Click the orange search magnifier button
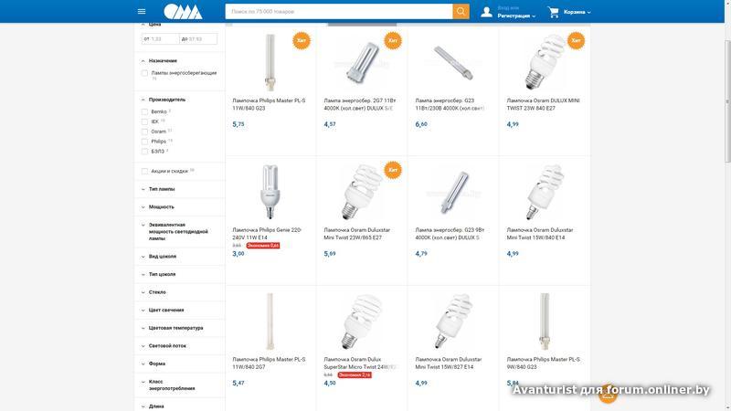Viewport: 731px width, 411px height. (461, 12)
